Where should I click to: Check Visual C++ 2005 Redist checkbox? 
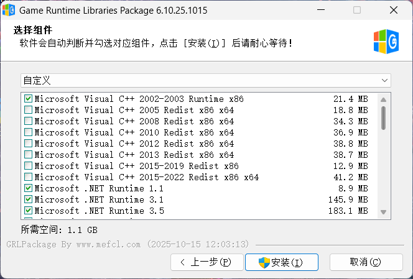click(x=28, y=110)
